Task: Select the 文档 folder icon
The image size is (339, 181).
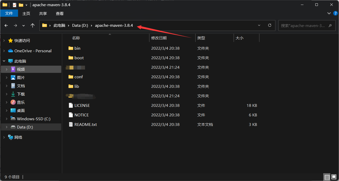Action: tap(13, 86)
